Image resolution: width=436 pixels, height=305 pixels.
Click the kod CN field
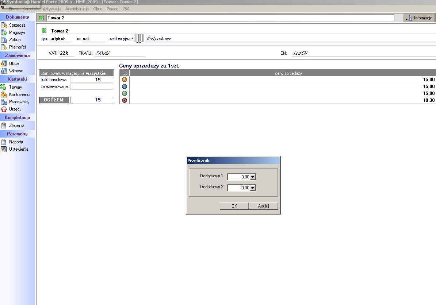364,53
